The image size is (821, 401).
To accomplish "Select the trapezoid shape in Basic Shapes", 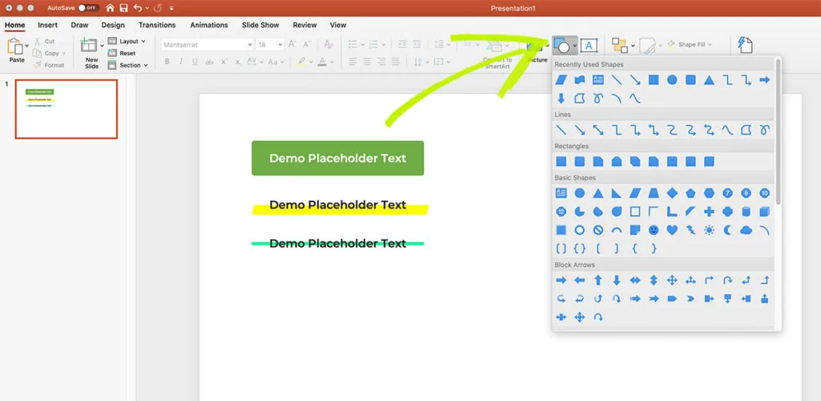I will pyautogui.click(x=653, y=193).
